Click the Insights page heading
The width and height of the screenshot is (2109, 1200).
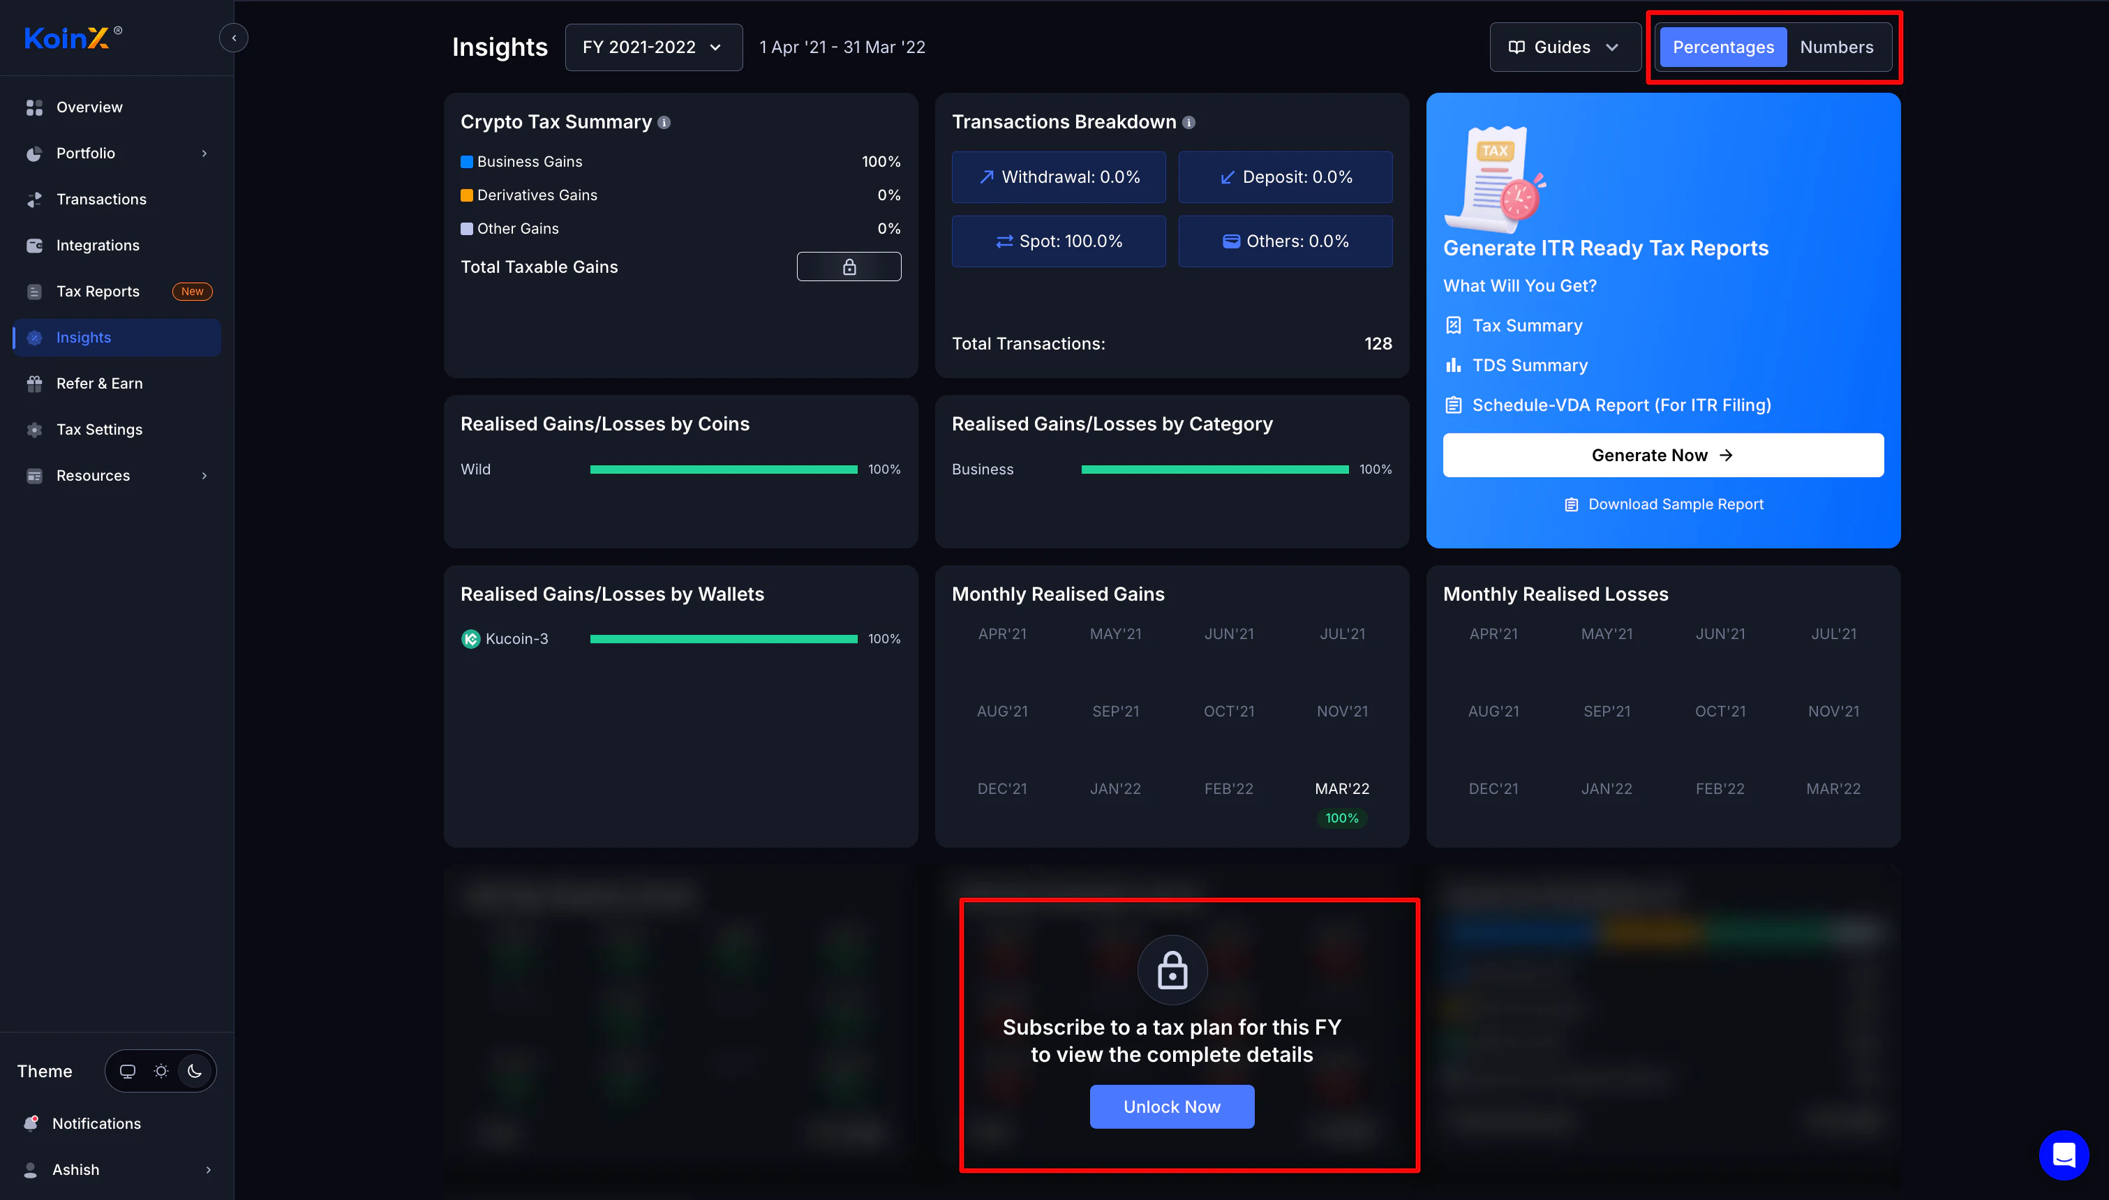(500, 48)
